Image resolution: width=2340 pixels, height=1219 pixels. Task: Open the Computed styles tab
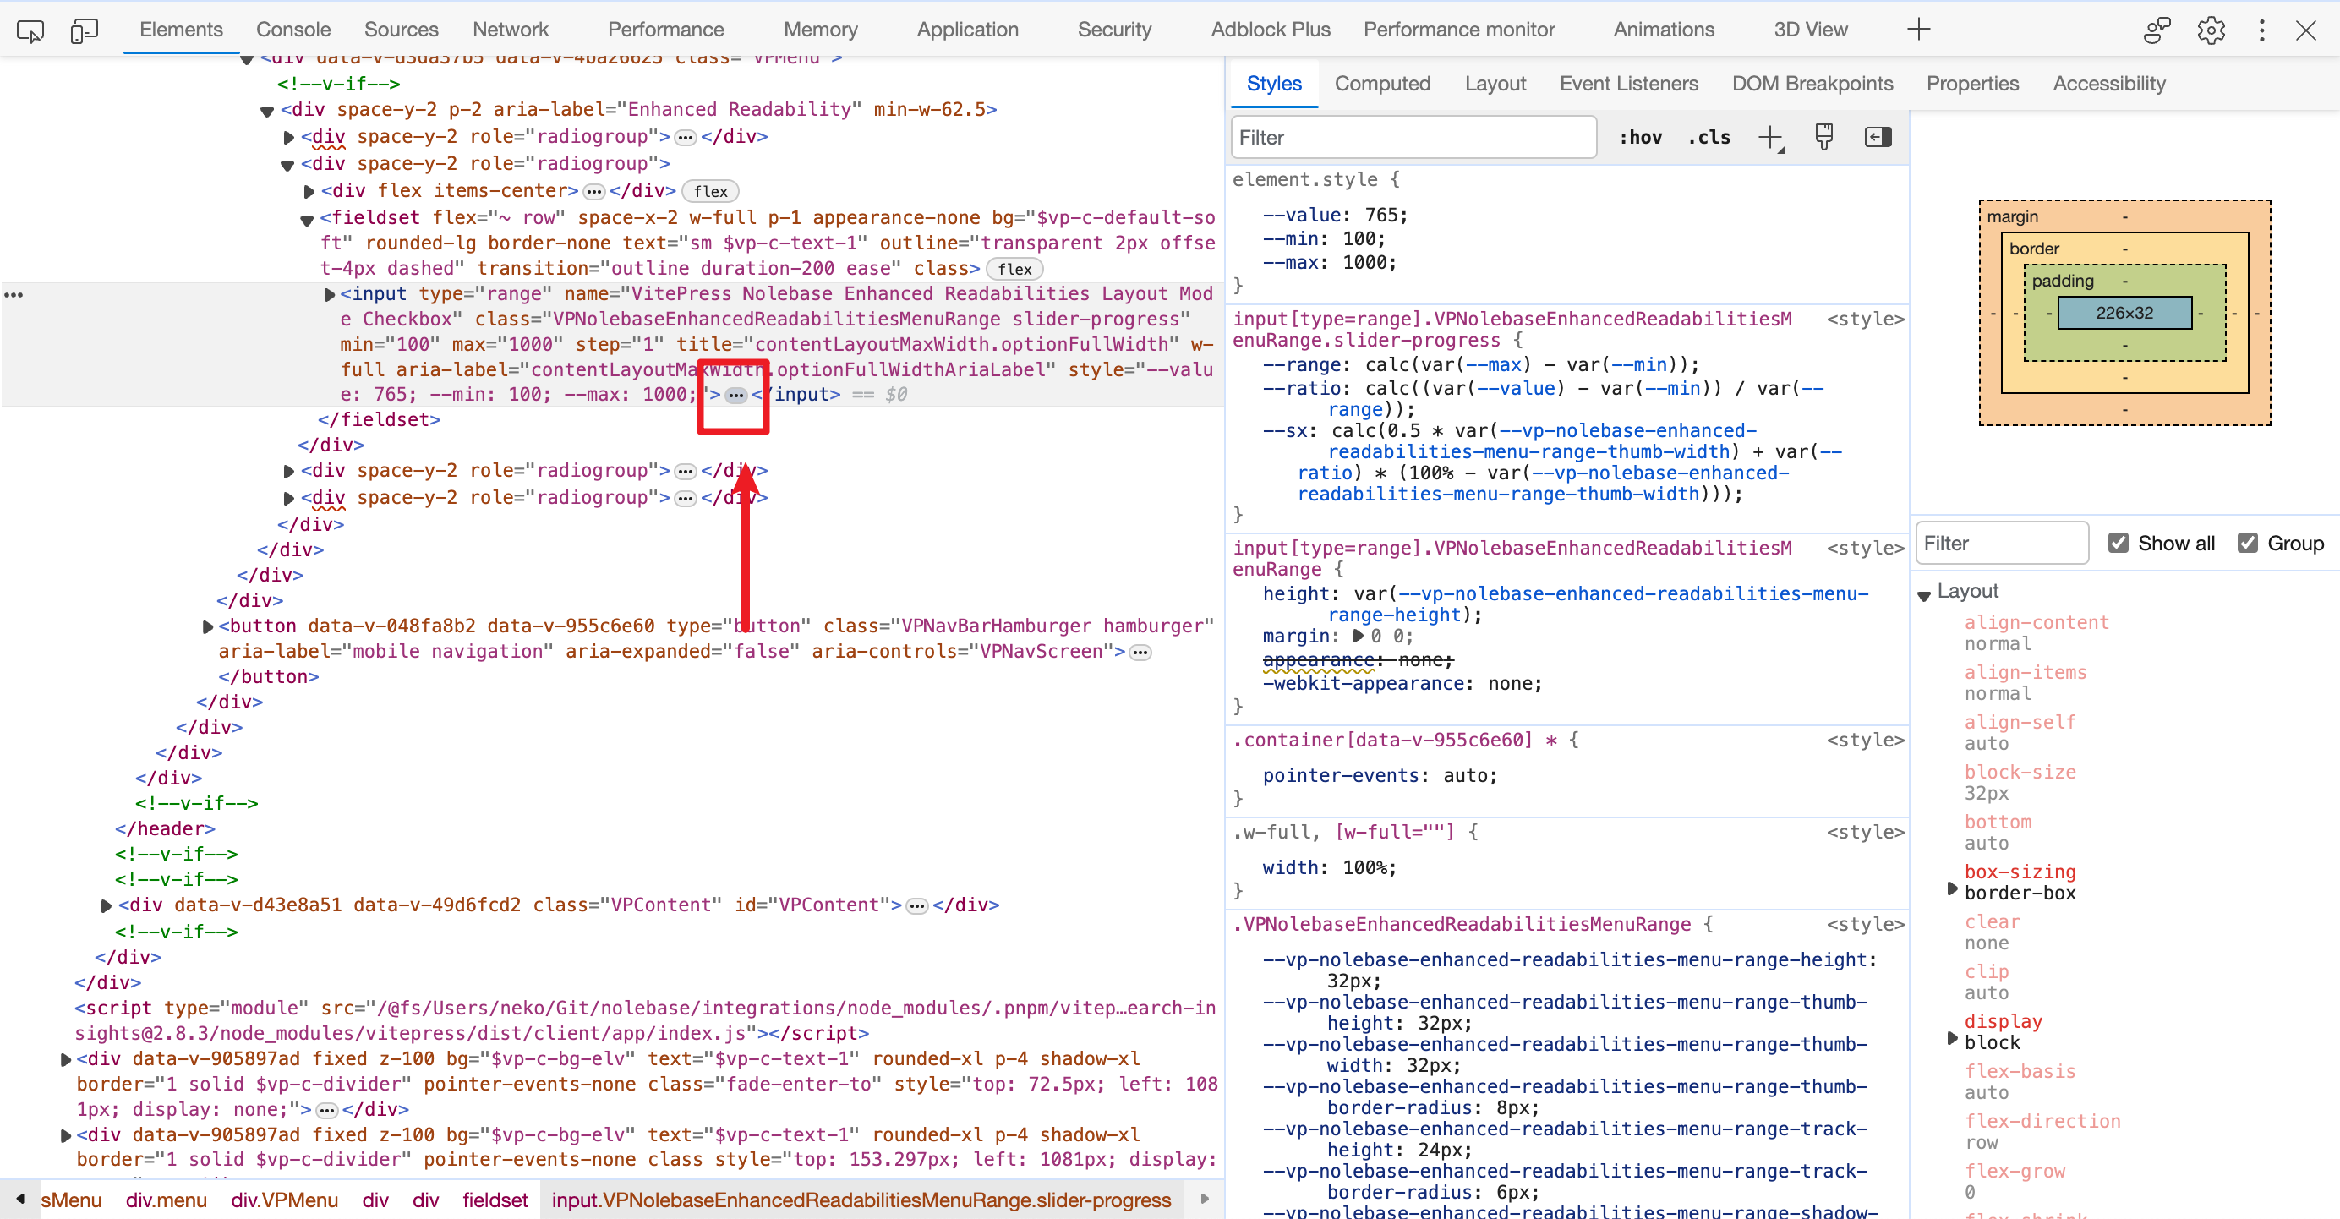tap(1381, 84)
